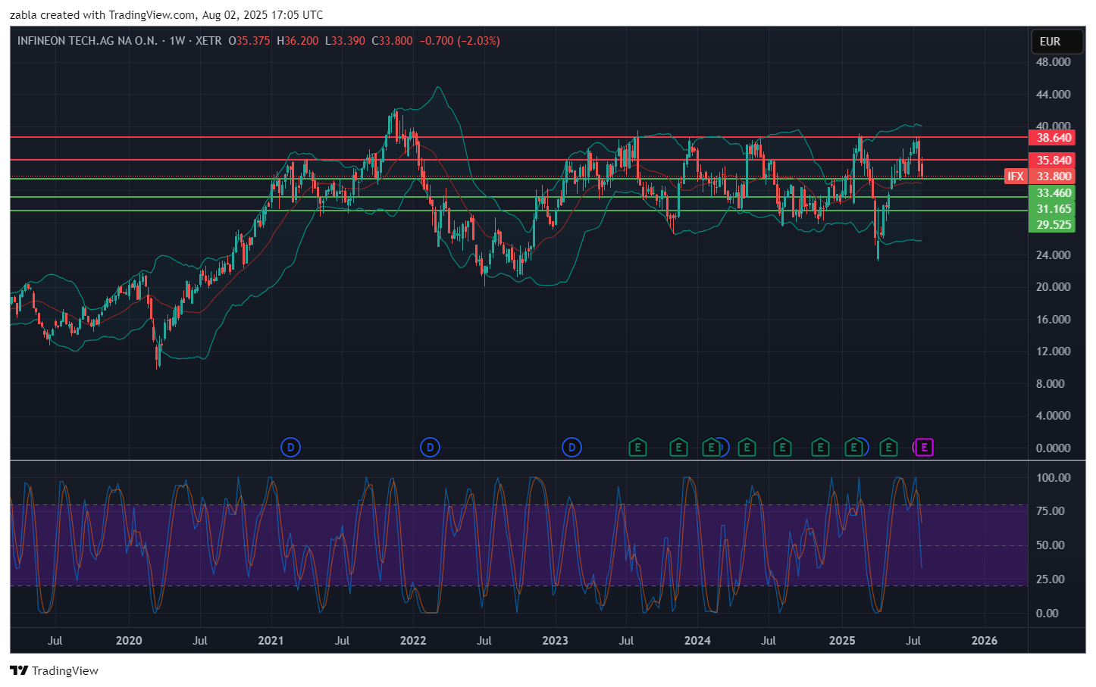Click the open value O35.375
The width and height of the screenshot is (1096, 687).
click(x=249, y=41)
